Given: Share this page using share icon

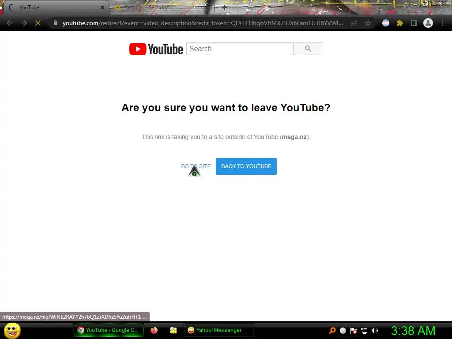Looking at the screenshot, I should click(354, 23).
